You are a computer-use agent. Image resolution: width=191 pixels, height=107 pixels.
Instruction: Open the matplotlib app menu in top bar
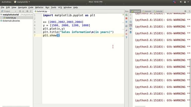(22, 2)
